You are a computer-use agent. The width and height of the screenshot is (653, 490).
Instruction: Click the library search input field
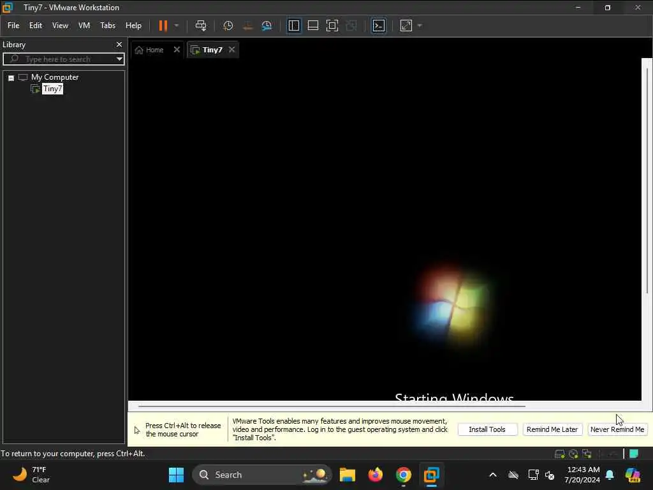click(62, 59)
